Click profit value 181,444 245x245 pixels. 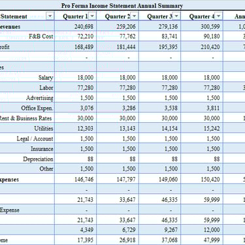pos(126,47)
